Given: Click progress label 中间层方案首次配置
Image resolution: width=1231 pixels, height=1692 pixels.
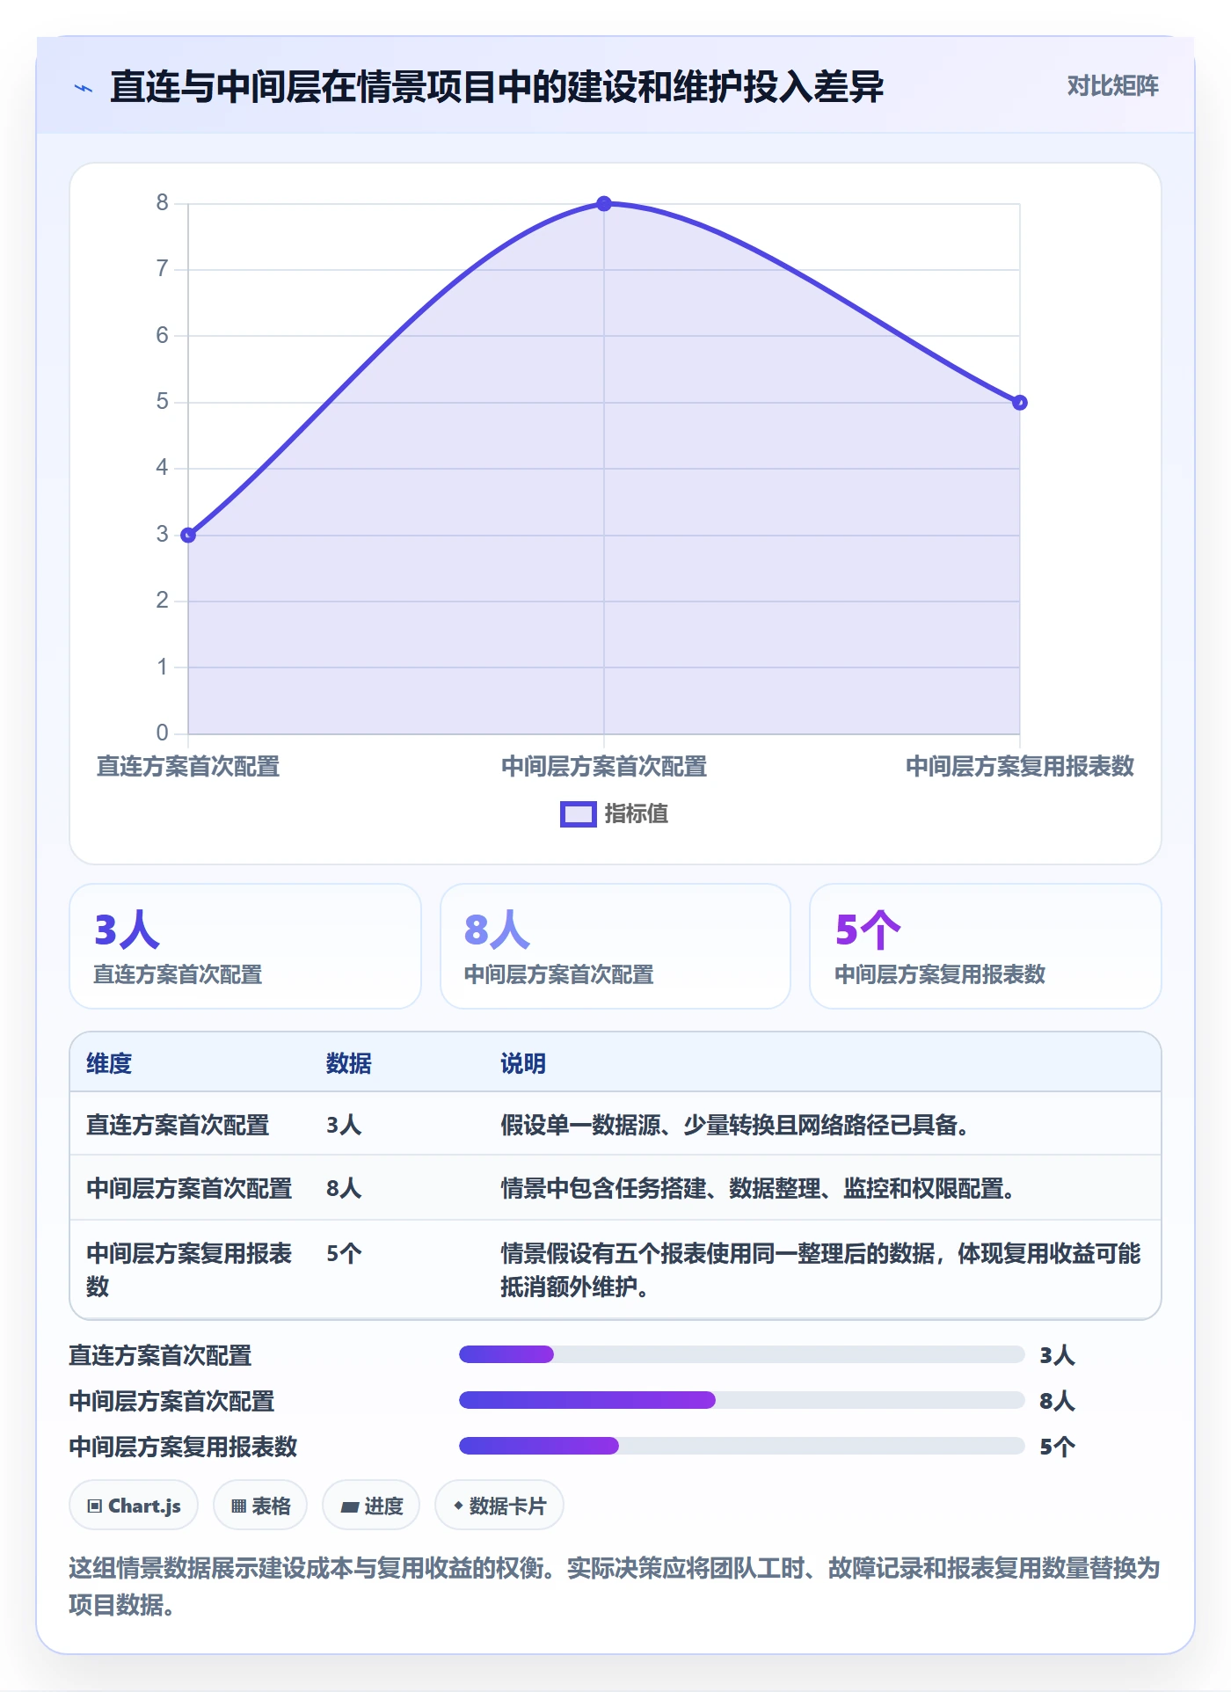Looking at the screenshot, I should (x=171, y=1401).
